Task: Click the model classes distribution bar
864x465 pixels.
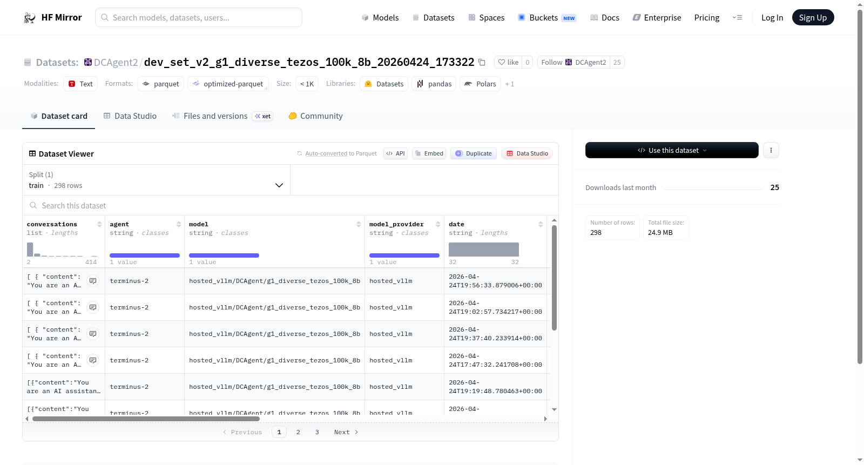Action: pos(224,255)
